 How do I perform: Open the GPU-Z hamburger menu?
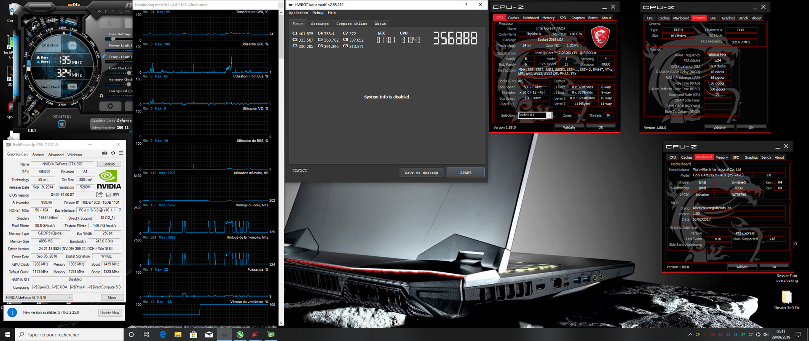click(121, 153)
